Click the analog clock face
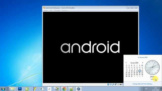 click(x=152, y=67)
